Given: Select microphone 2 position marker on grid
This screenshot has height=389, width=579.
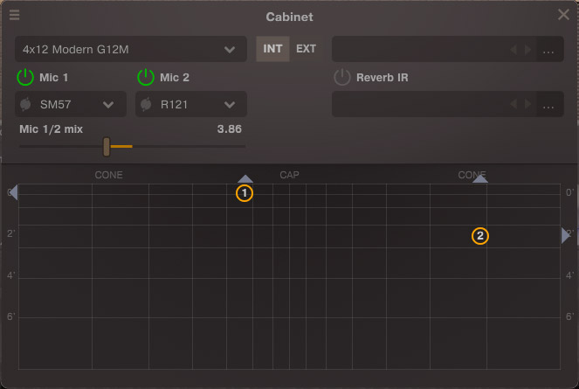Looking at the screenshot, I should pyautogui.click(x=480, y=235).
